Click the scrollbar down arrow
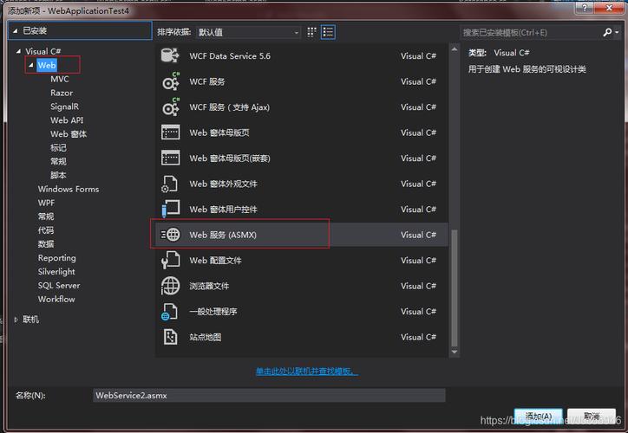This screenshot has width=628, height=433. click(x=455, y=352)
